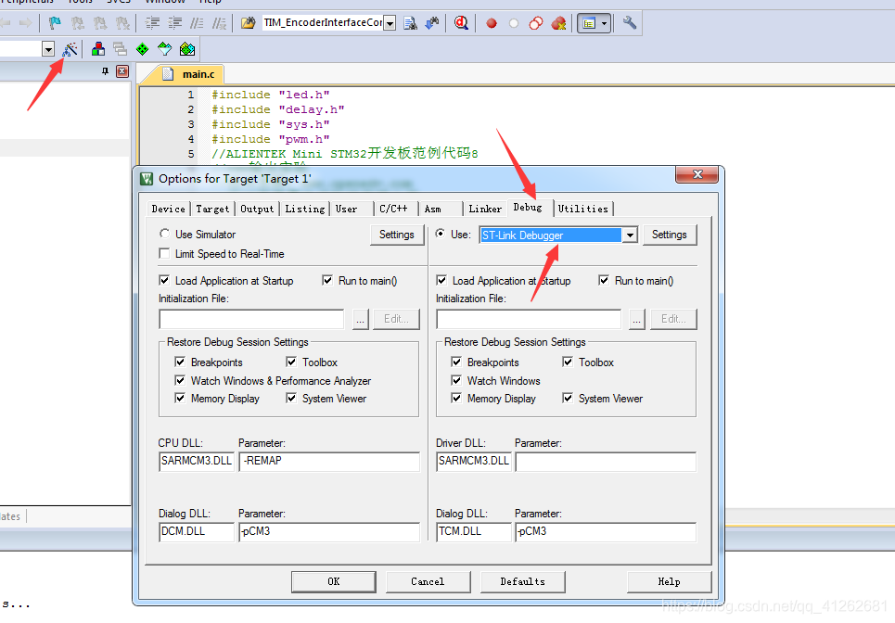Toggle simulator Load Application at Startup checkbox
895x623 pixels.
[x=164, y=280]
